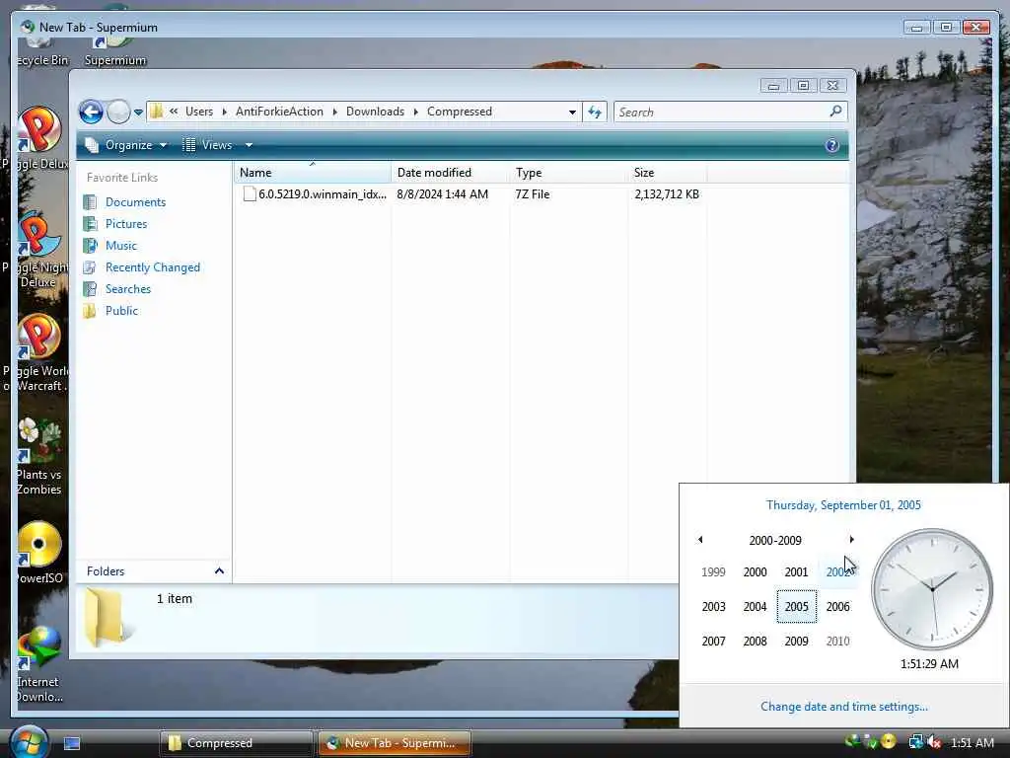Screen dimensions: 1010x758
Task: Click Thursday, September 01, 2005 date text
Action: coord(844,505)
